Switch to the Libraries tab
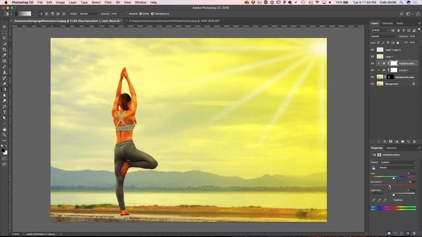The height and width of the screenshot is (237, 422). (x=391, y=148)
